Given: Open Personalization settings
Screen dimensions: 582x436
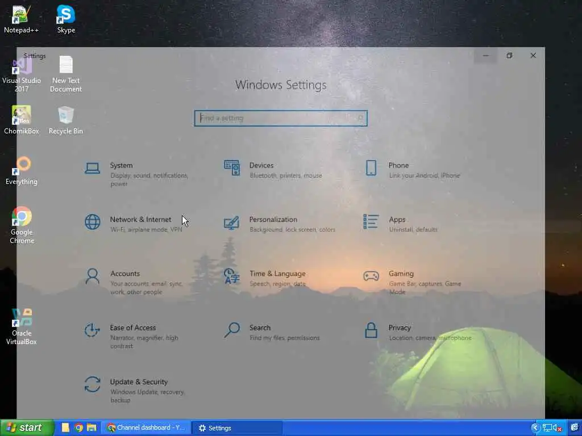Looking at the screenshot, I should (x=279, y=224).
